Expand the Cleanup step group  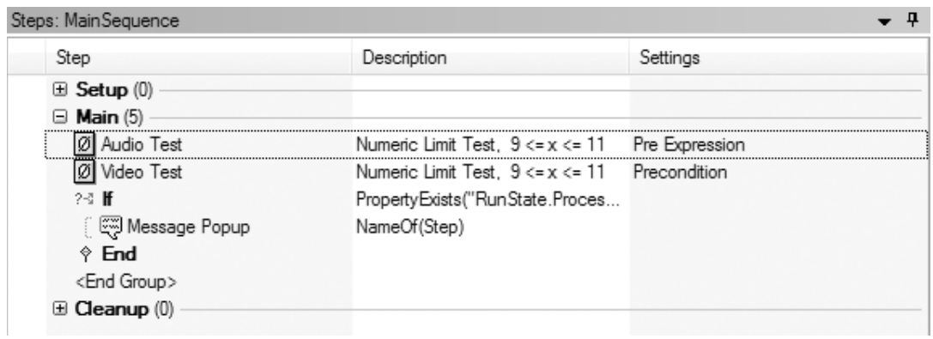coord(59,309)
